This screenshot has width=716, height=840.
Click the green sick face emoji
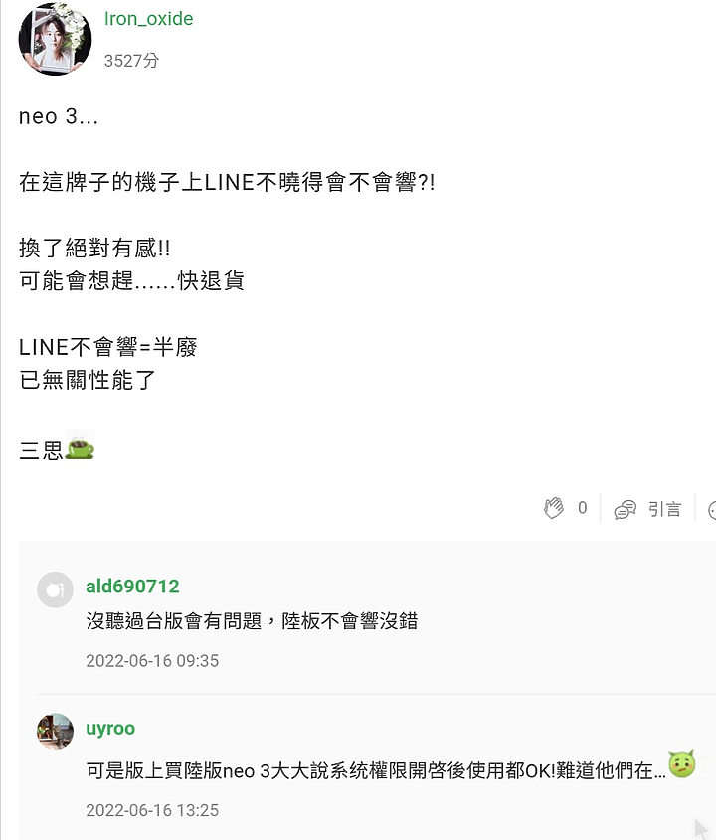(682, 763)
